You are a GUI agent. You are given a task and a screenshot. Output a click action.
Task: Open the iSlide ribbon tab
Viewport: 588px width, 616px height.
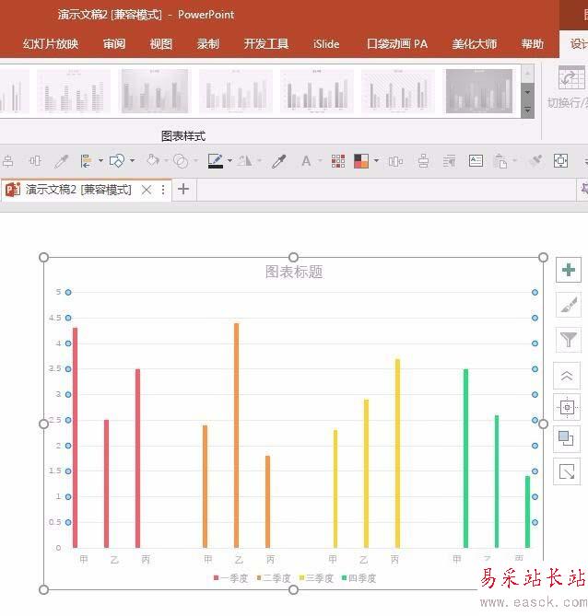[x=326, y=43]
